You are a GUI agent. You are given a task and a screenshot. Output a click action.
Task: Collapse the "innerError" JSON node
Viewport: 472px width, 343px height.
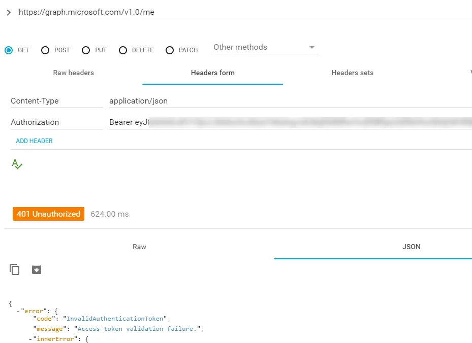click(x=30, y=339)
